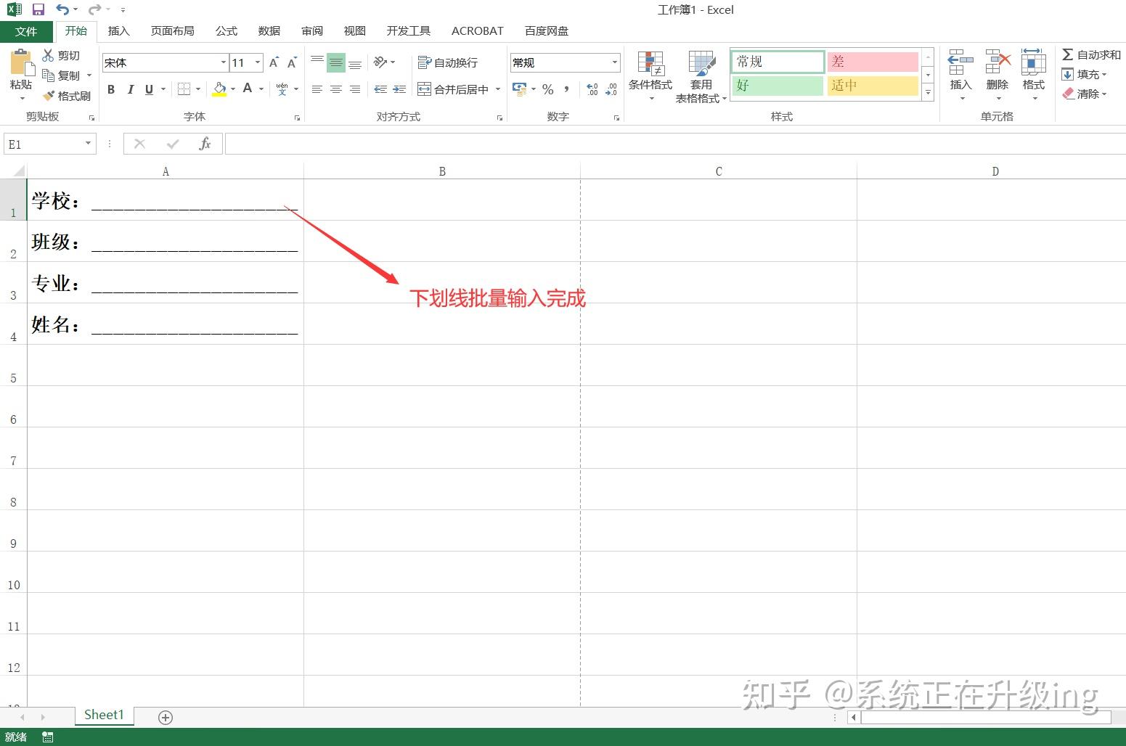
Task: Apply yellow fill color bucket
Action: pos(219,89)
